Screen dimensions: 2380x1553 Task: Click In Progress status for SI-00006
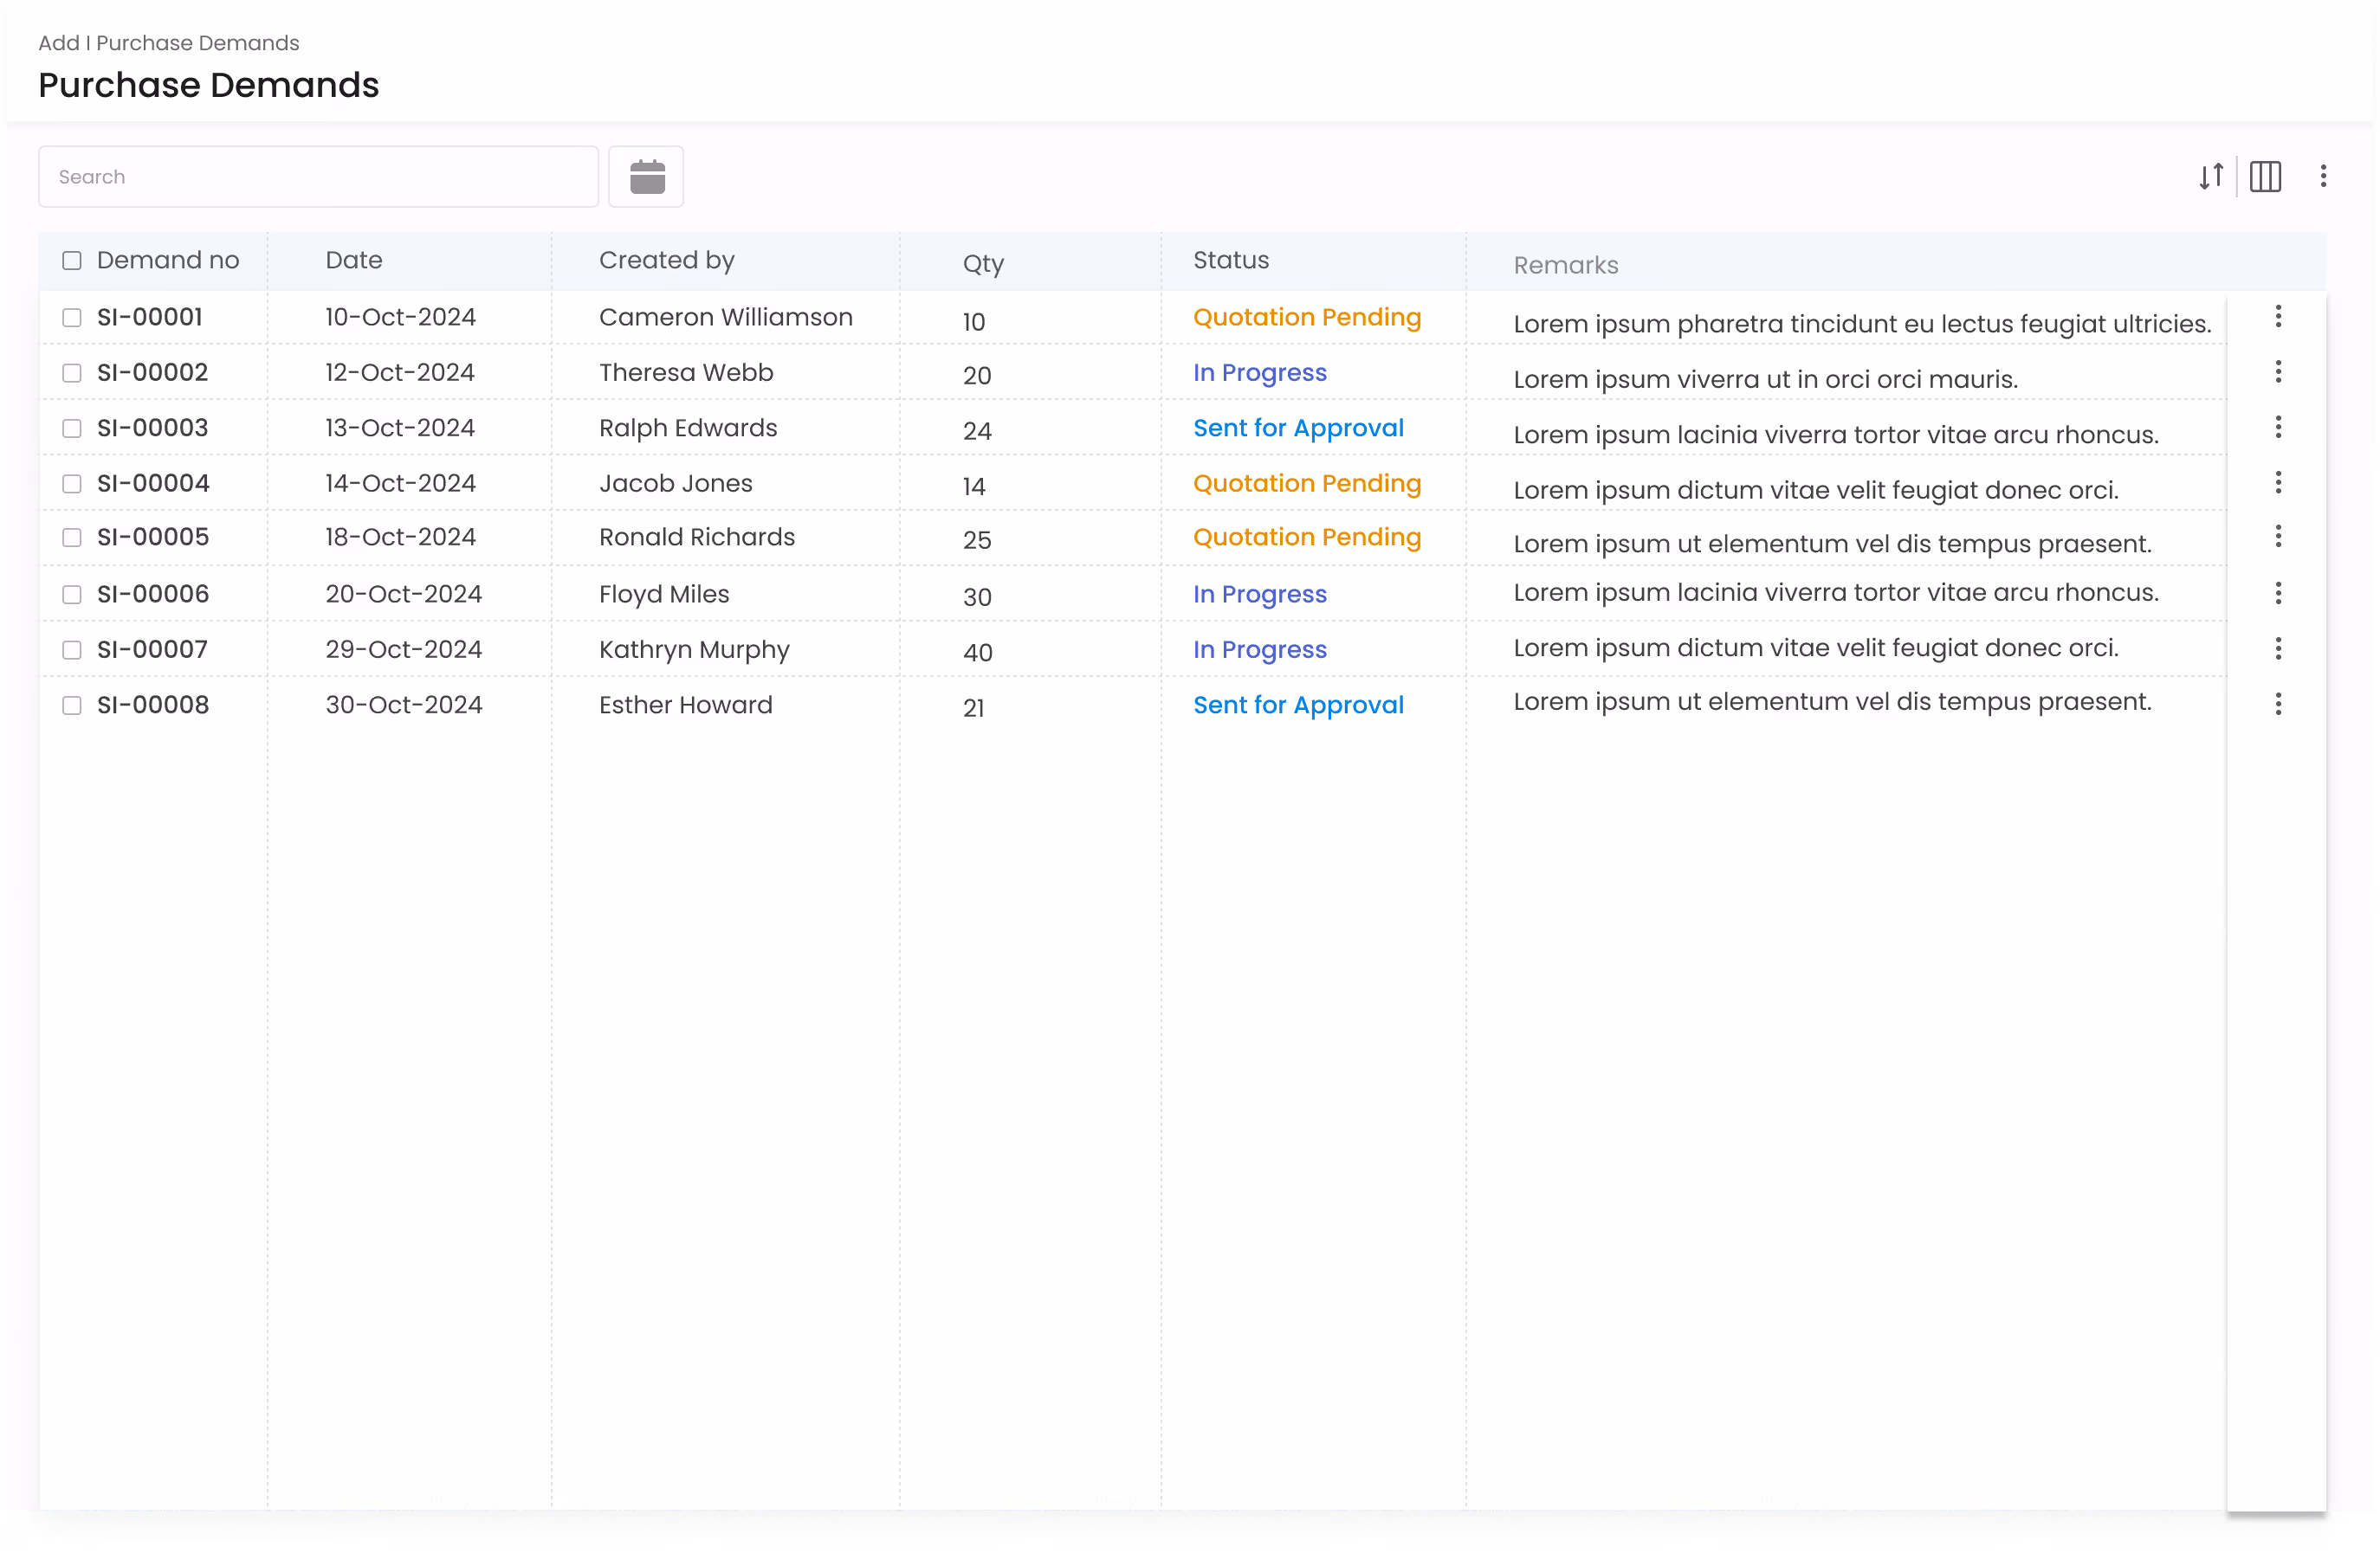tap(1260, 595)
